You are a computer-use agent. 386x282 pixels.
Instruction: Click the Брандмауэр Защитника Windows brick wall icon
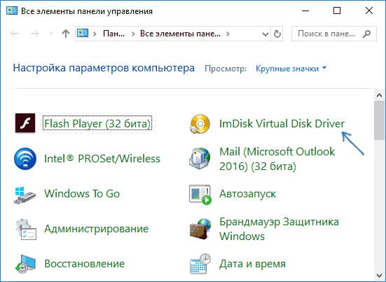200,229
